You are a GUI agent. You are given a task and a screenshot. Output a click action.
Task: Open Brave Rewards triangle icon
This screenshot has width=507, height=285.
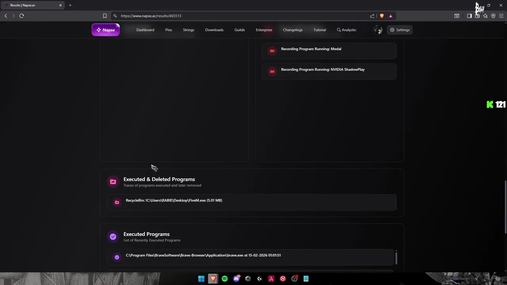pos(391,16)
